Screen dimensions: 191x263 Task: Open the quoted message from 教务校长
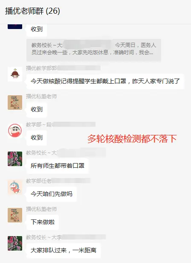click(x=94, y=50)
